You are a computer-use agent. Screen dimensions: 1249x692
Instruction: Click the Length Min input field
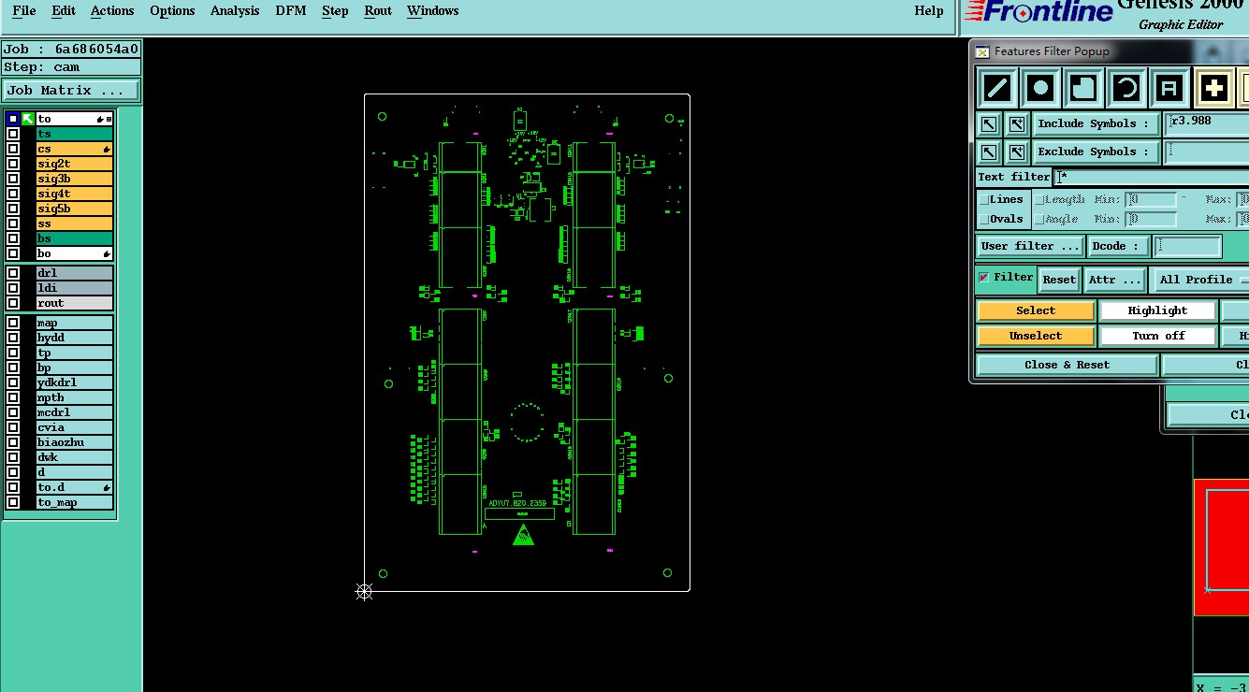1151,199
